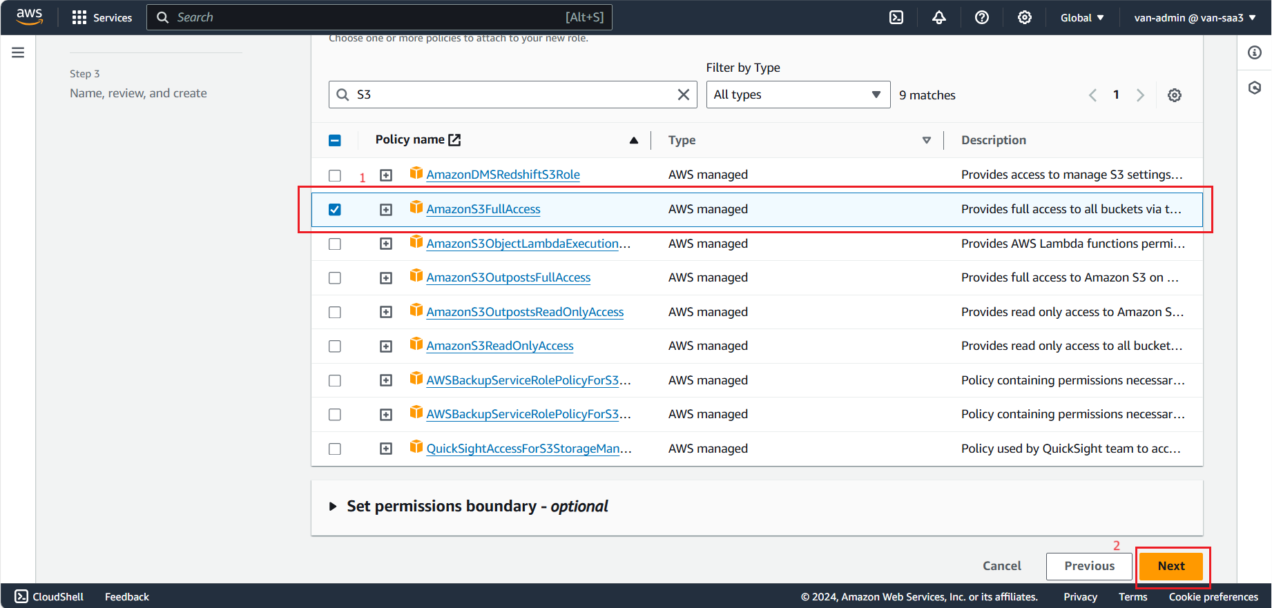Expand the AmazonS3FullAccess policy details
This screenshot has width=1272, height=608.
386,209
